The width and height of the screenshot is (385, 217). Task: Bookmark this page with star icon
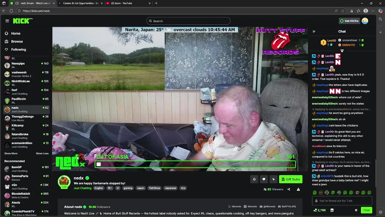pyautogui.click(x=343, y=11)
